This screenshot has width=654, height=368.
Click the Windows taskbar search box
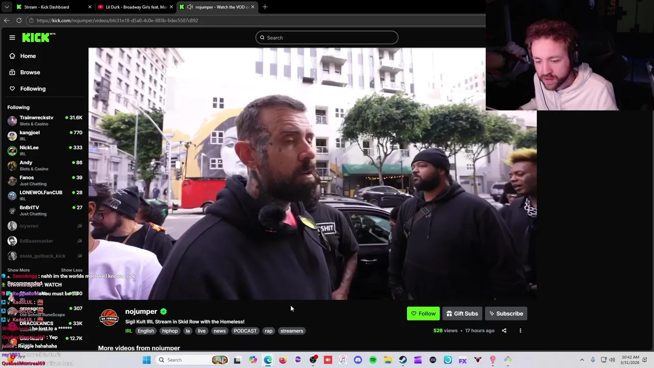pos(193,360)
